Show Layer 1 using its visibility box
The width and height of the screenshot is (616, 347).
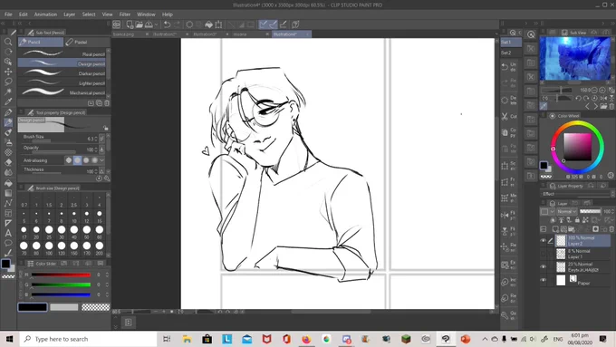[x=544, y=254]
